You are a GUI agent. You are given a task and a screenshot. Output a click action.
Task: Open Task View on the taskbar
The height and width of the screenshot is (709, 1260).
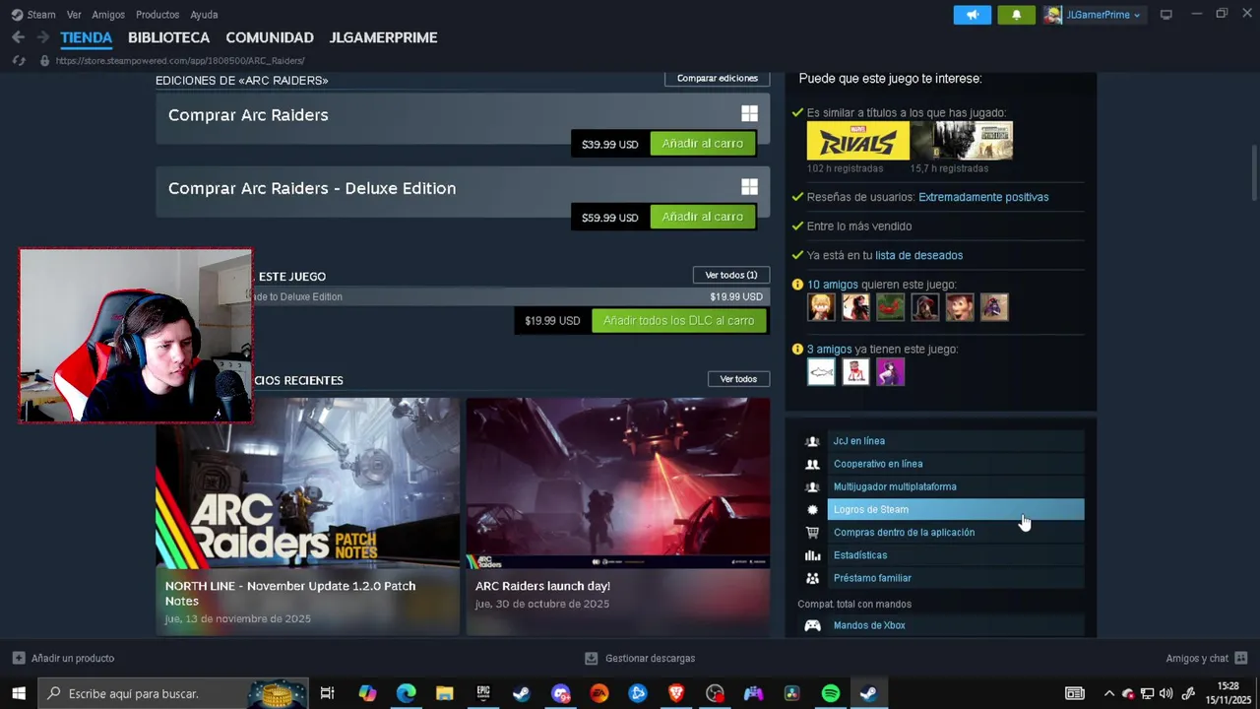click(x=328, y=693)
